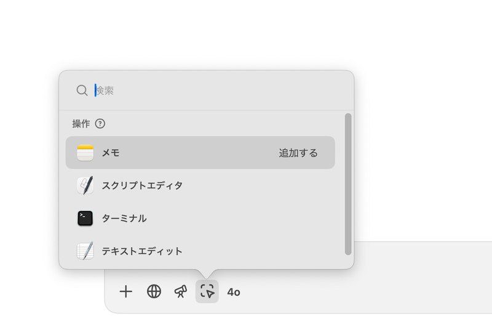Focus the 検索 search field
Image resolution: width=492 pixels, height=324 pixels.
click(x=215, y=91)
